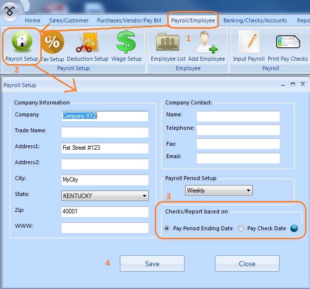Select Pay Period Ending Date radio
The width and height of the screenshot is (310, 289).
(167, 228)
